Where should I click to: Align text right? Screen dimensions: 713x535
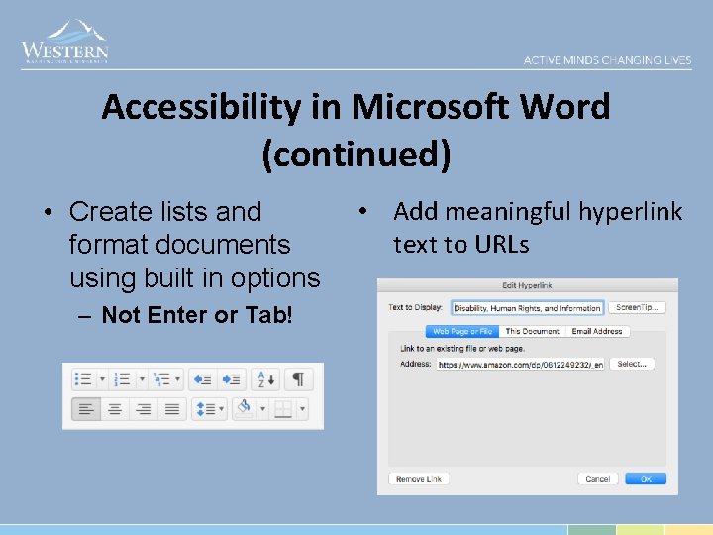(144, 409)
